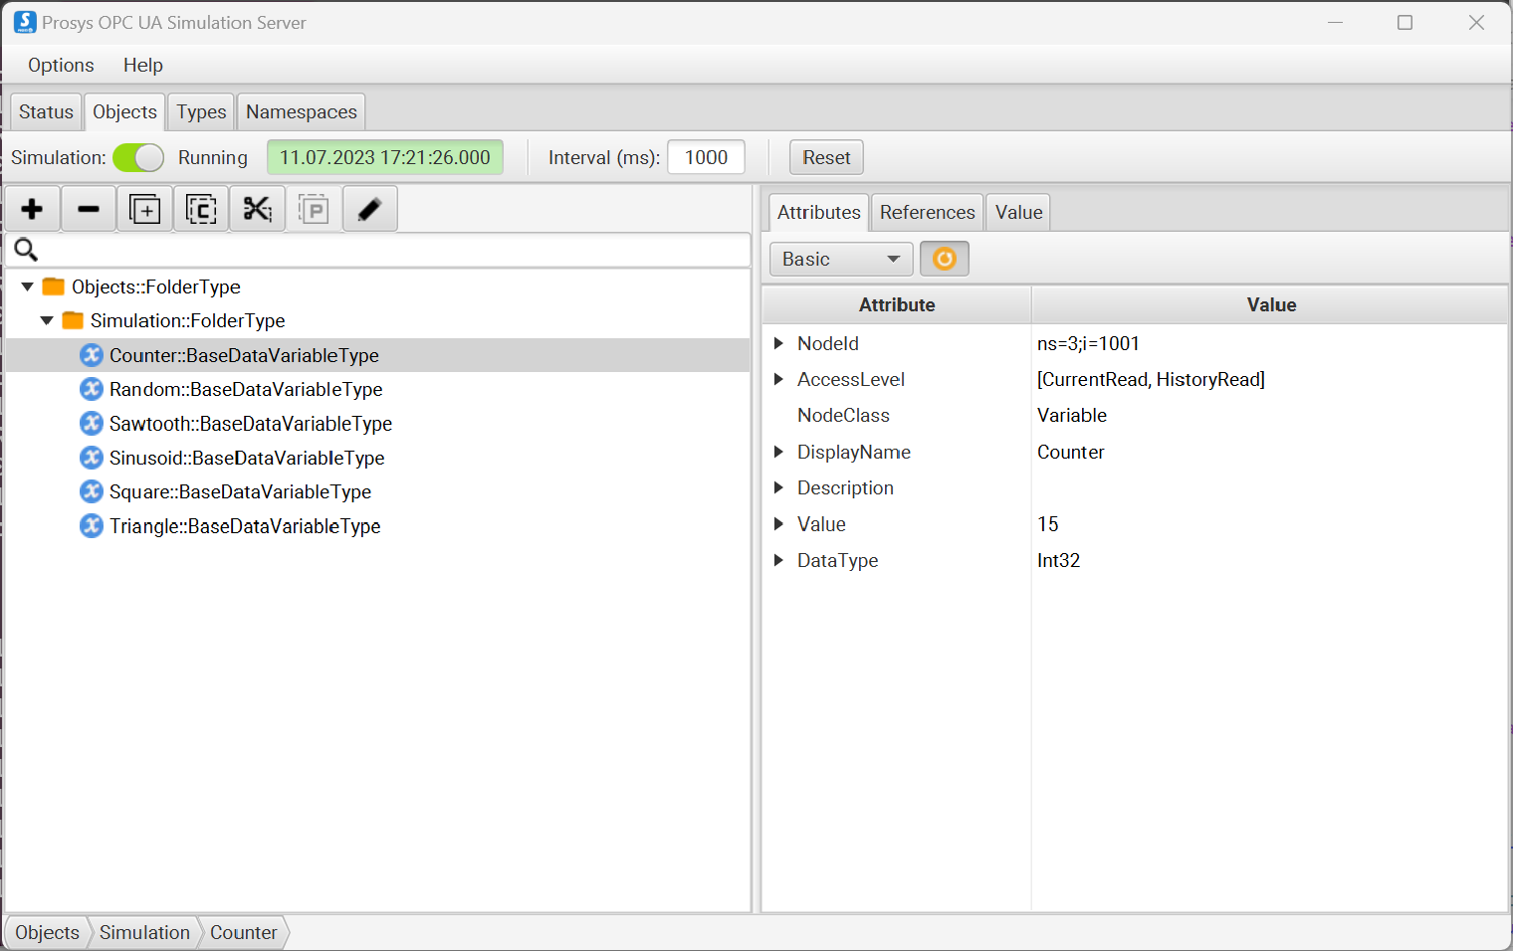Screen dimensions: 1513x951
Task: Select the Objects main tab
Action: pos(124,111)
